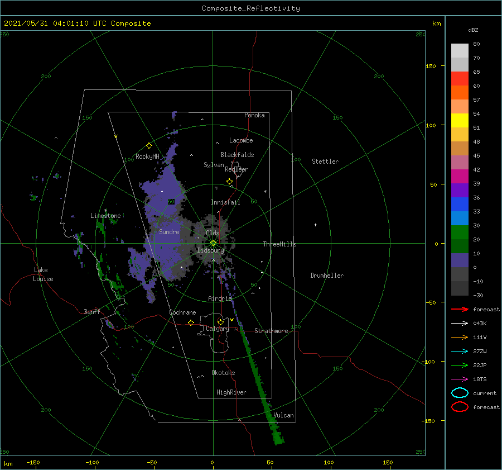Image resolution: width=502 pixels, height=470 pixels.
Task: Click the Lacombe town label
Action: point(241,140)
